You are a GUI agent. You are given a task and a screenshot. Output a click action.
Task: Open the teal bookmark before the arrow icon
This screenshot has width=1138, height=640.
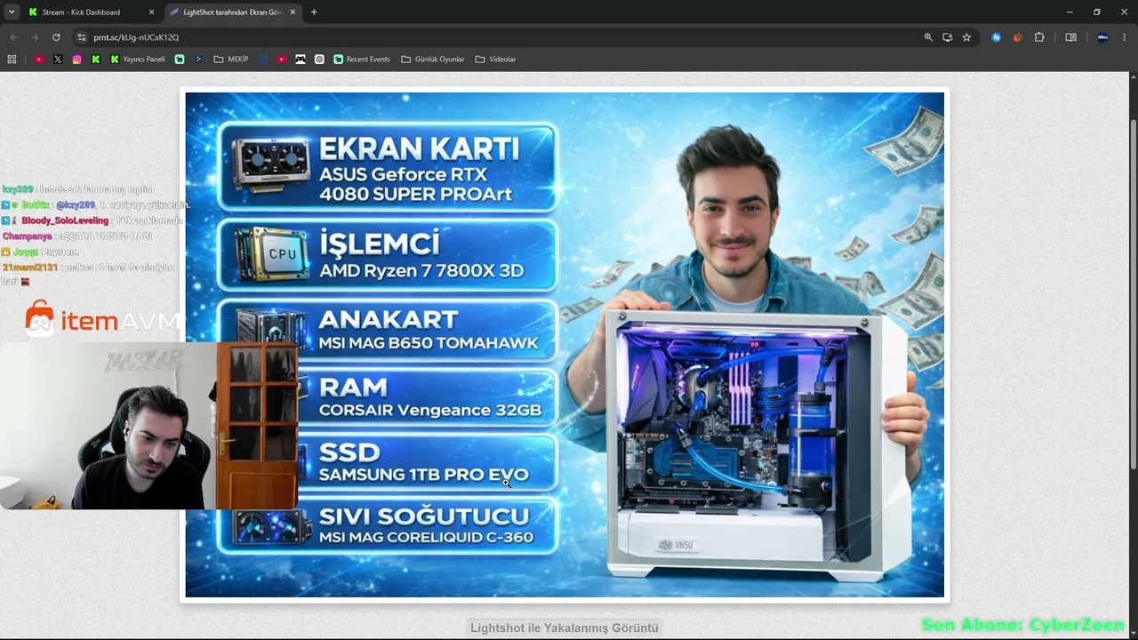point(180,60)
